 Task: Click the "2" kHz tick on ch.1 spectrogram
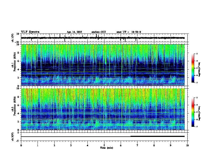(x=18, y=78)
